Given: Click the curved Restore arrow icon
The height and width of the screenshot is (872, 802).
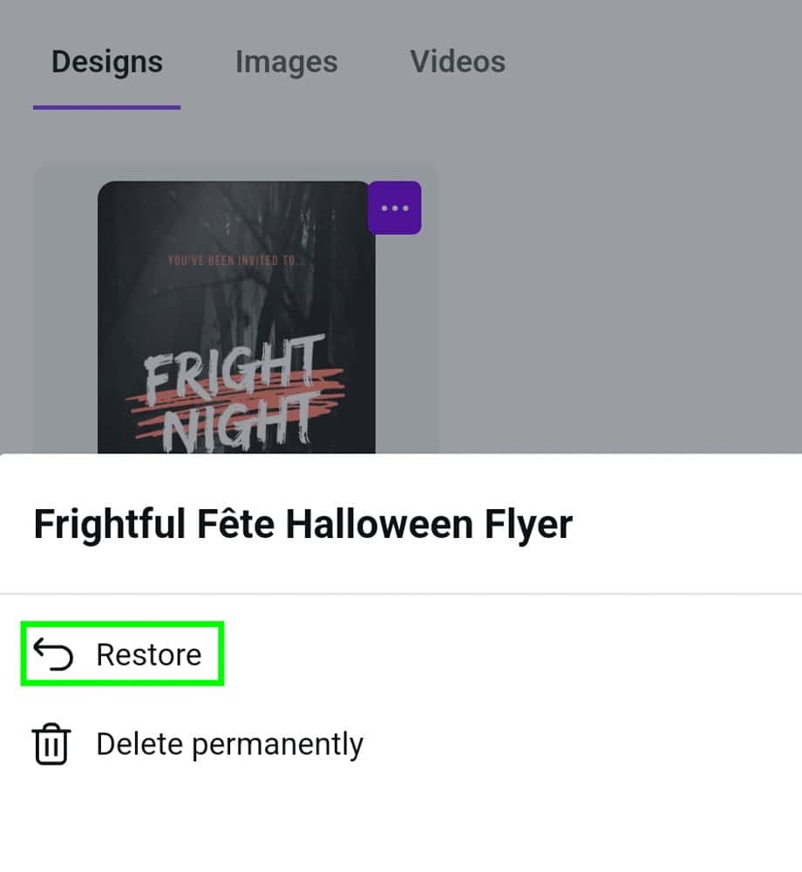Looking at the screenshot, I should [x=53, y=654].
